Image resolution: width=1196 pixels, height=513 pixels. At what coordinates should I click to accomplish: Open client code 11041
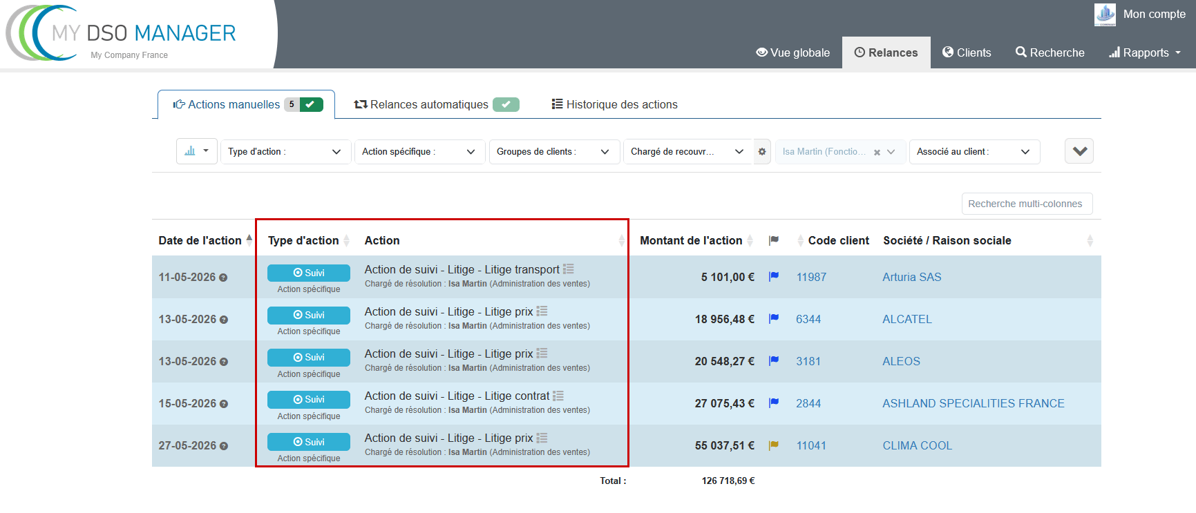811,445
